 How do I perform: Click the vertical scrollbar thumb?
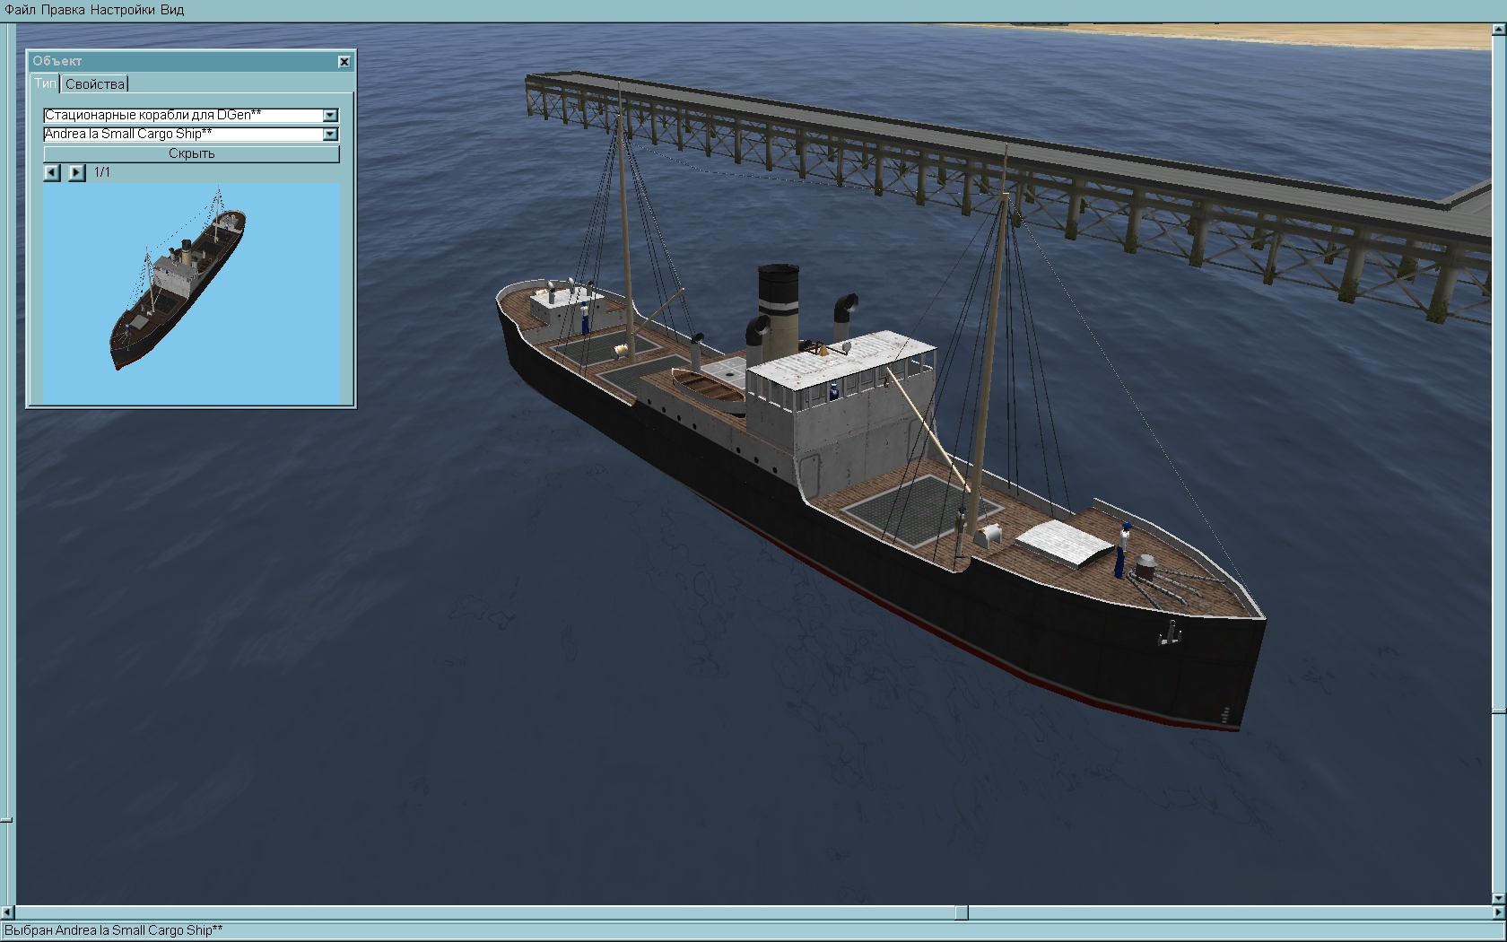pyautogui.click(x=1499, y=711)
